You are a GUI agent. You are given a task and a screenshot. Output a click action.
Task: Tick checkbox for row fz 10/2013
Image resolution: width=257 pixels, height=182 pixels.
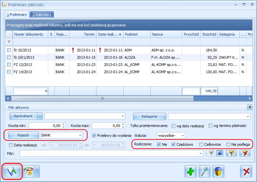pyautogui.click(x=9, y=50)
